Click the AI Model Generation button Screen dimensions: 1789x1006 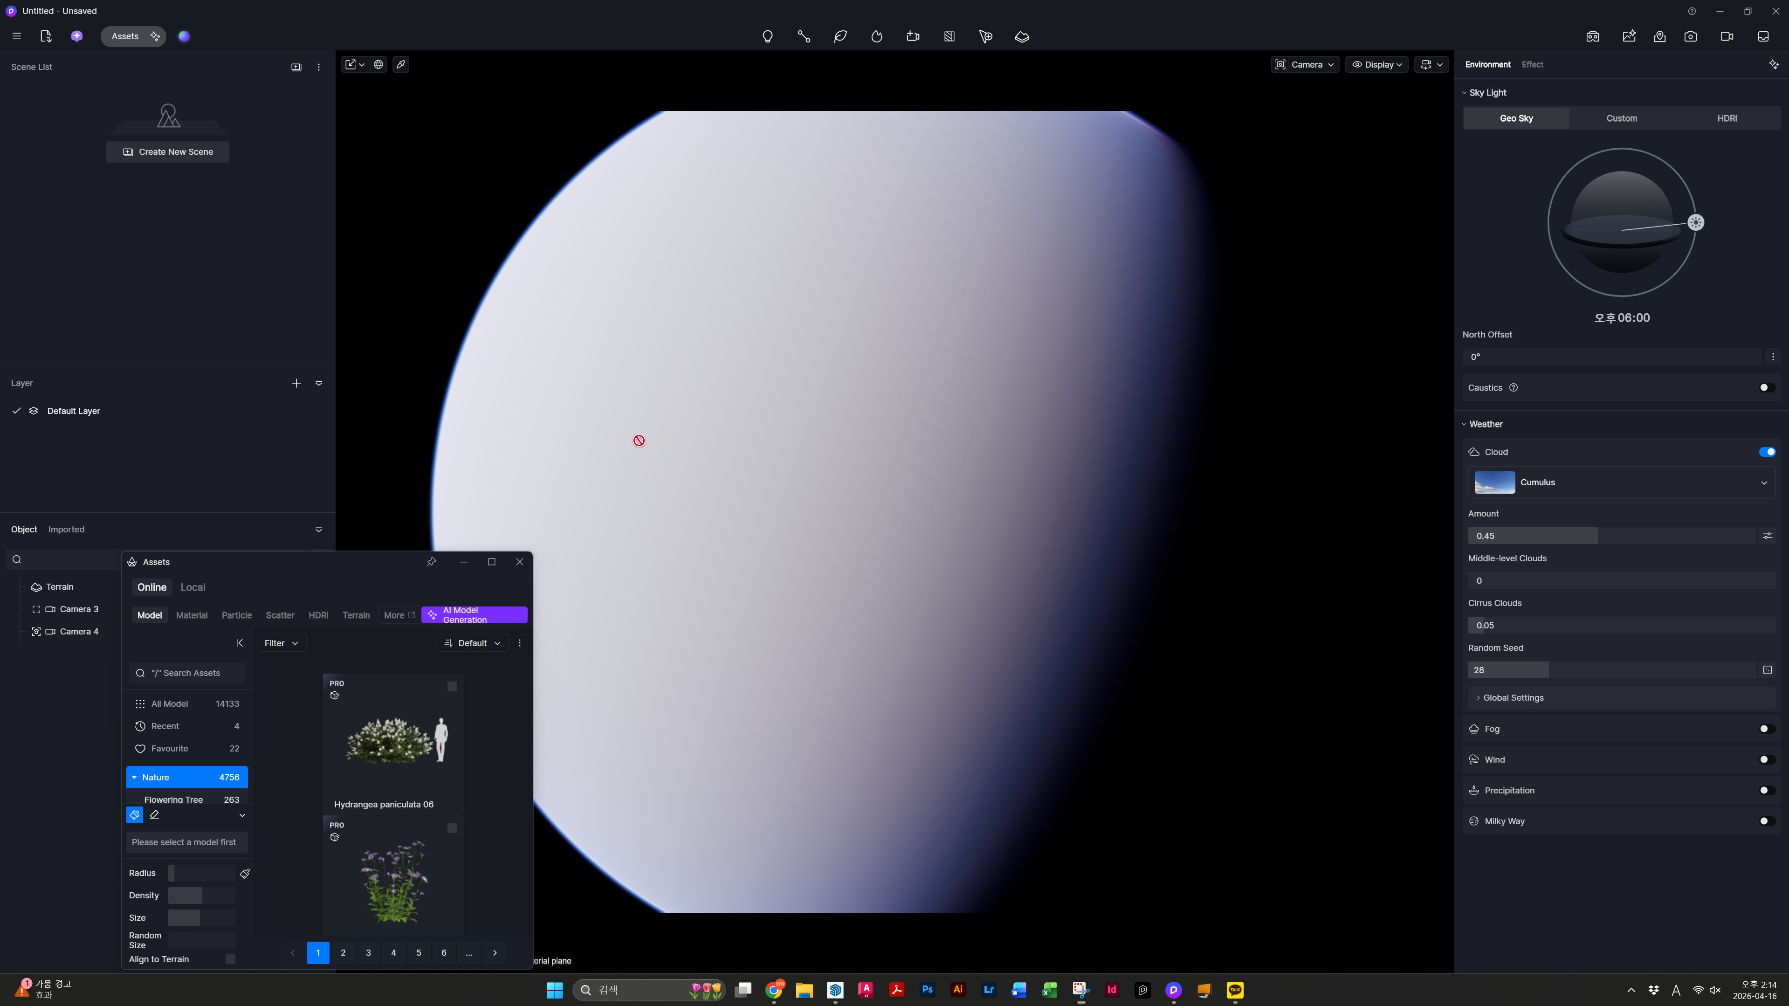click(x=475, y=615)
